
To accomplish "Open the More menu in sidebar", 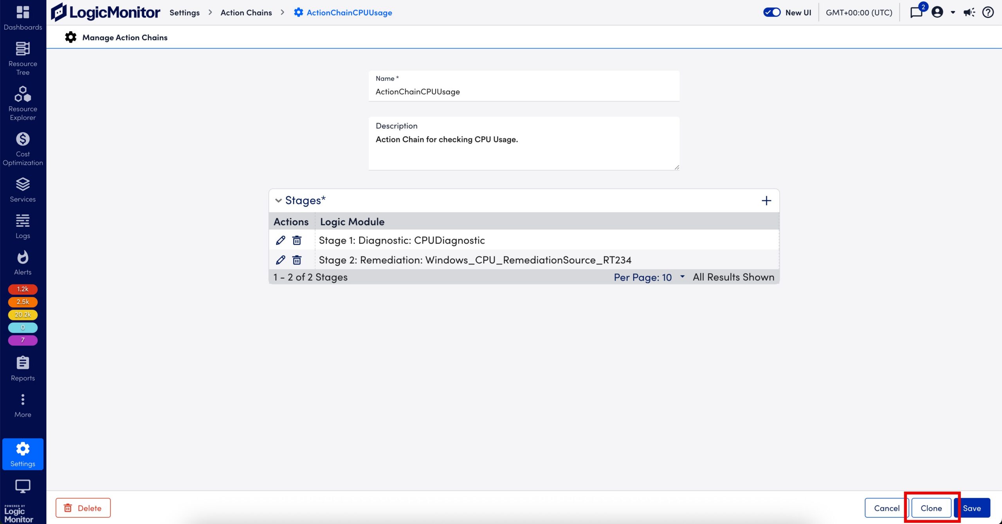I will (23, 406).
